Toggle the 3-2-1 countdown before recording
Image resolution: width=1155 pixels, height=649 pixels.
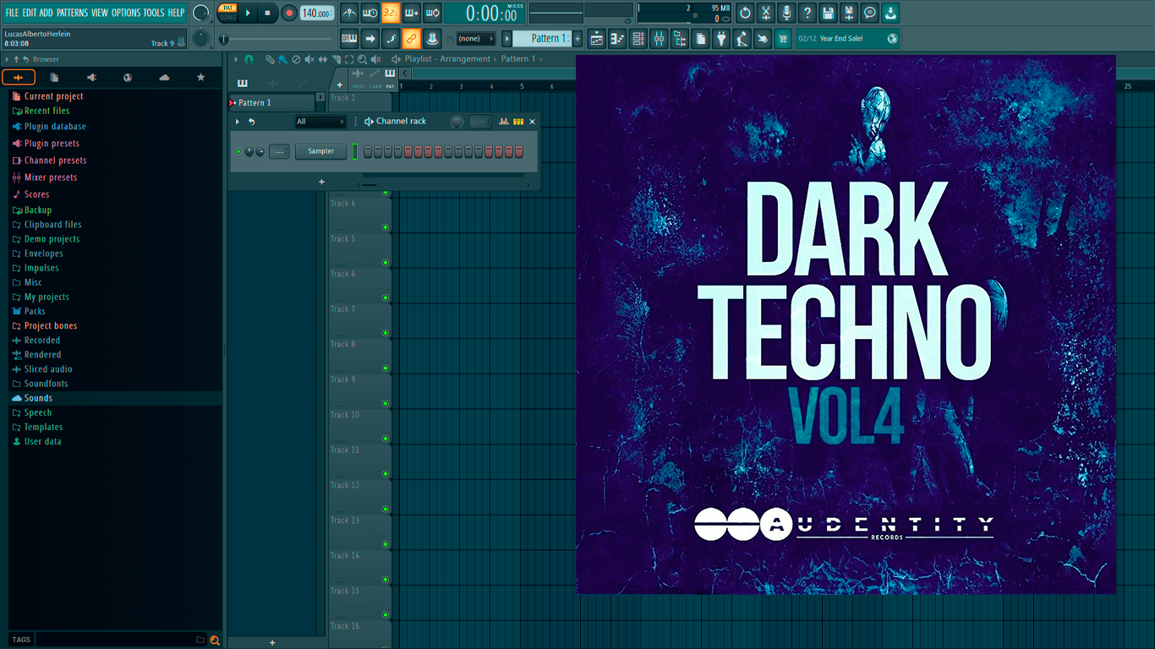391,13
